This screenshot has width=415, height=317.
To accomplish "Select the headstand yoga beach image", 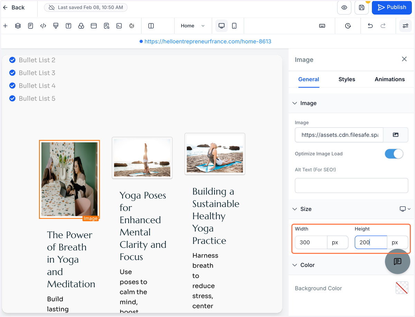I will [x=142, y=158].
